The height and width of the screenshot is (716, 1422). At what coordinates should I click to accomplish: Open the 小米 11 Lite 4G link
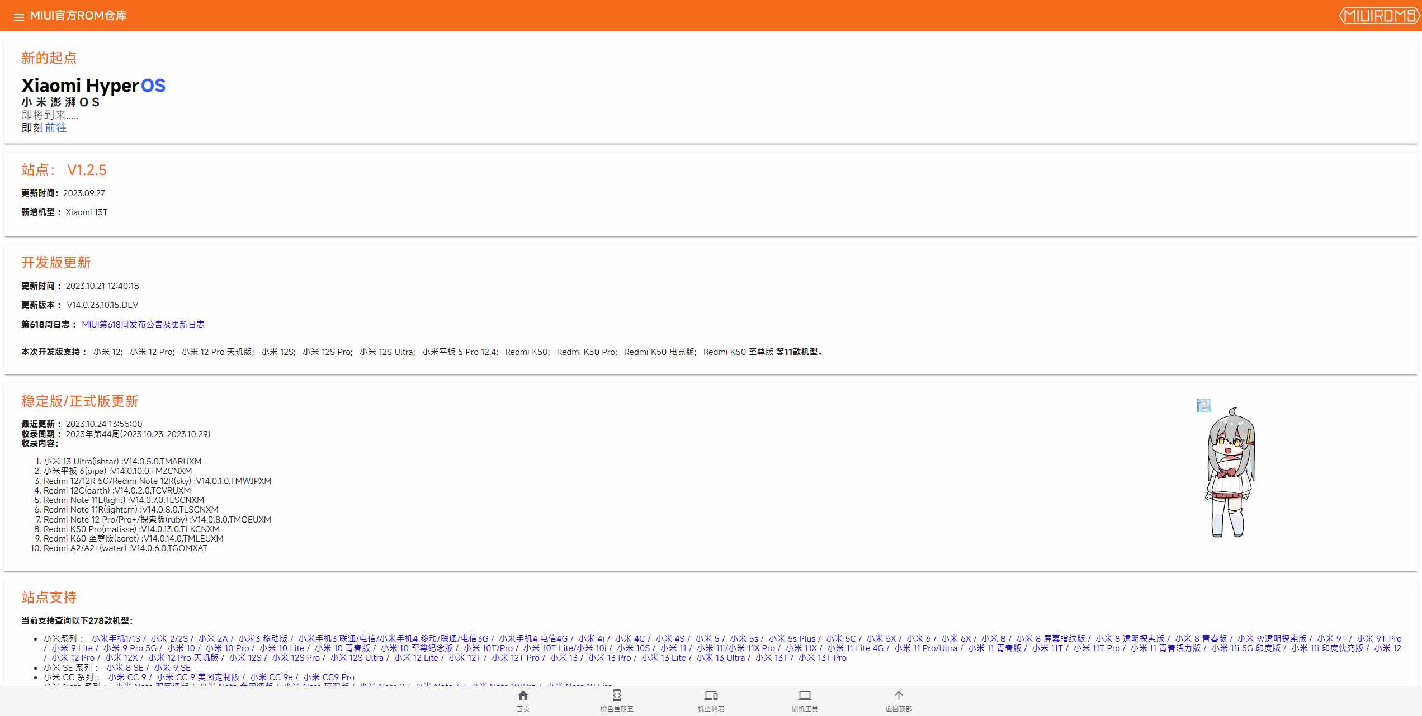pyautogui.click(x=855, y=648)
